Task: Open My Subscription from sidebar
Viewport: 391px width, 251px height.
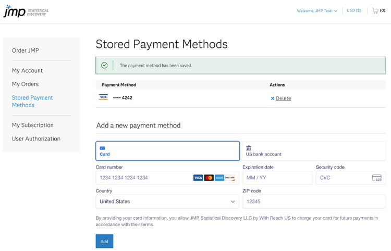Action: [x=32, y=126]
